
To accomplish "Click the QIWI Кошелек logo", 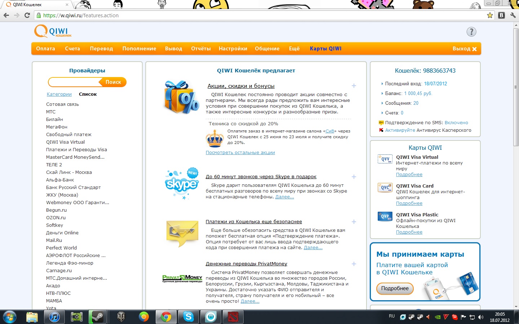I will (x=53, y=31).
